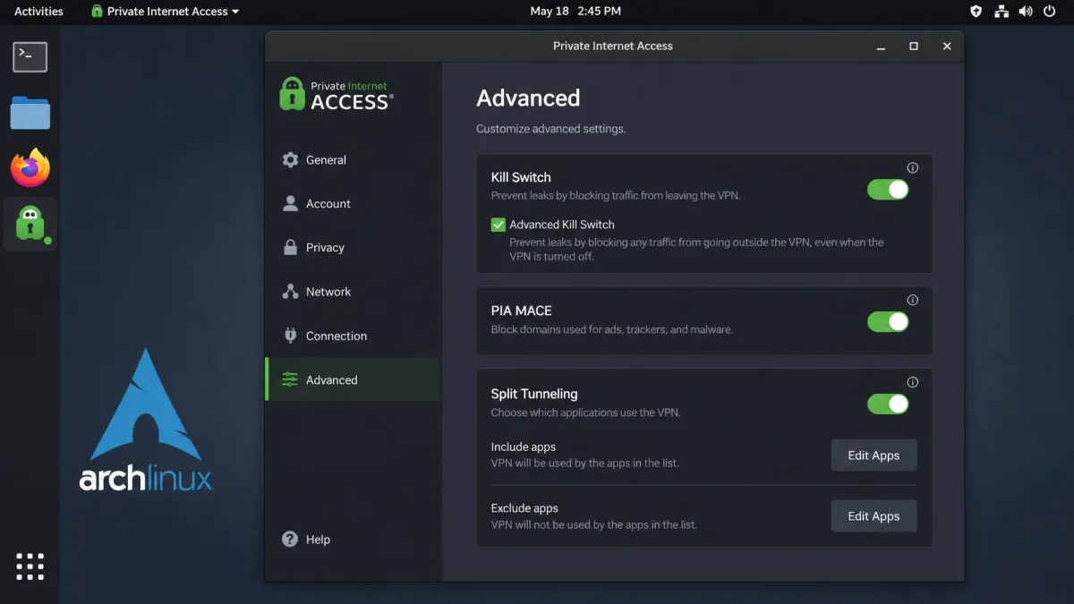Click the 'Include apps' label
Viewport: 1074px width, 604px height.
[x=524, y=447]
